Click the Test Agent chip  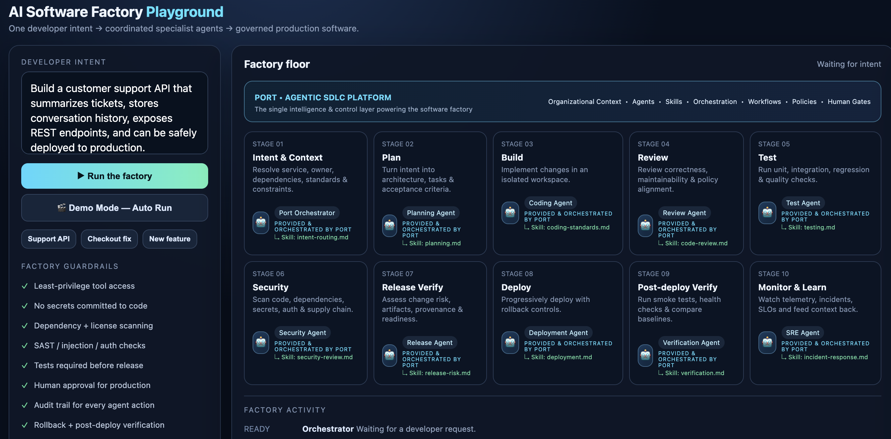point(803,203)
